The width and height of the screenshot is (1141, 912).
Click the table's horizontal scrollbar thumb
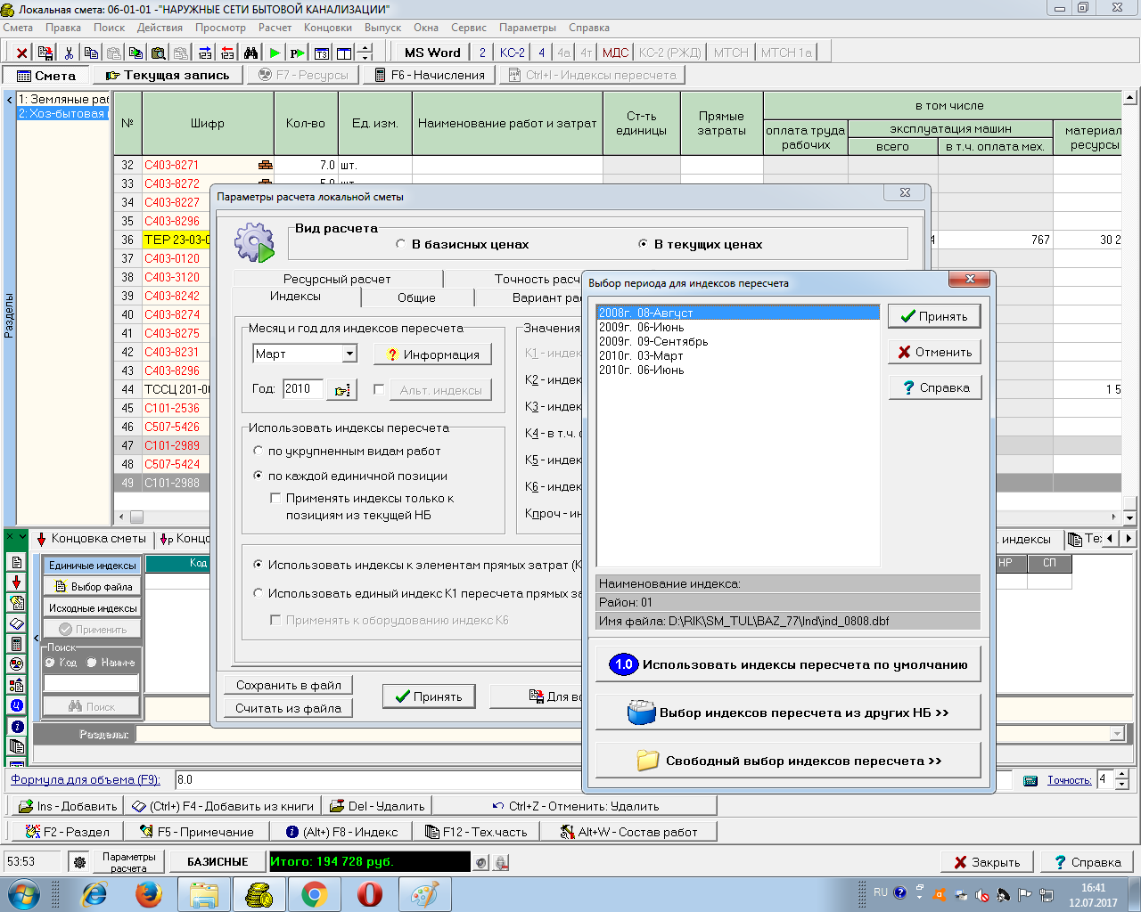click(x=136, y=517)
